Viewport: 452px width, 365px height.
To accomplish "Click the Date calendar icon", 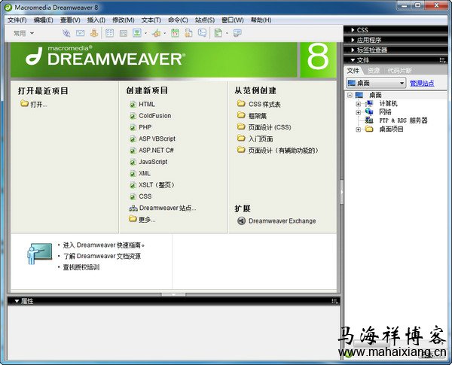I will pos(175,33).
